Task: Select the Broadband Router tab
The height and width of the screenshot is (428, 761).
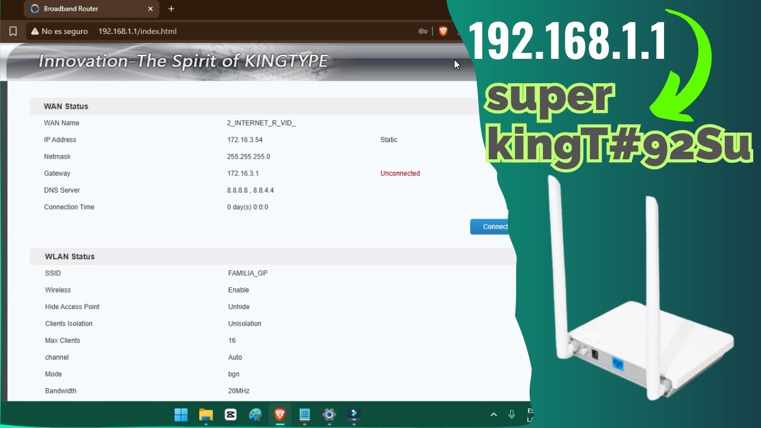Action: pyautogui.click(x=90, y=9)
